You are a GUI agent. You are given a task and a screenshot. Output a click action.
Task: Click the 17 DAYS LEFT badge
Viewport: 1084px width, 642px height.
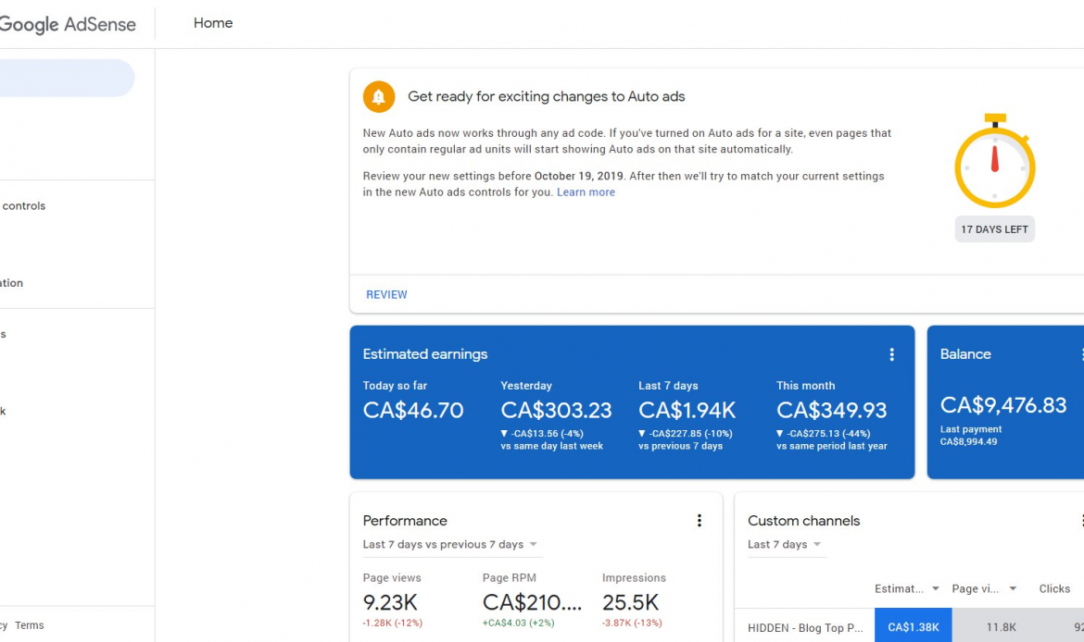994,229
